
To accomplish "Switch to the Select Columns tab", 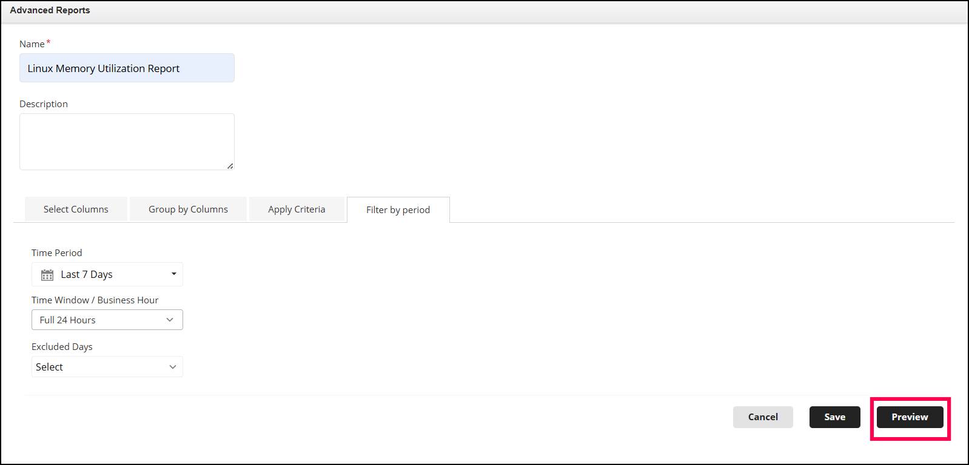I will pos(76,209).
